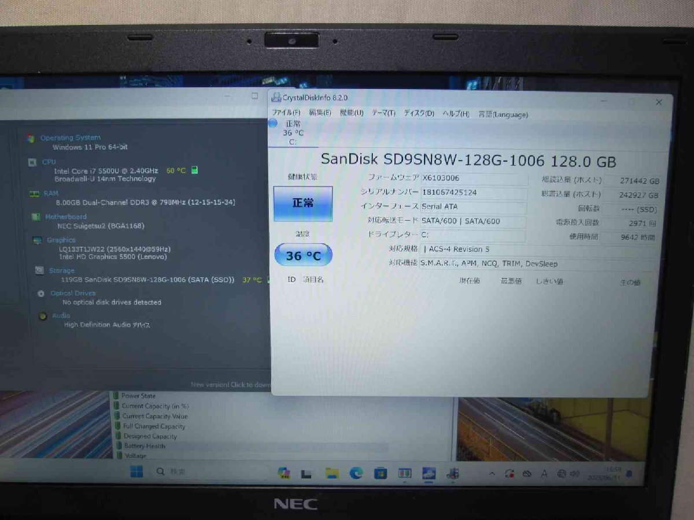Close the CrystalDiskInfo window
The image size is (694, 520).
(658, 102)
